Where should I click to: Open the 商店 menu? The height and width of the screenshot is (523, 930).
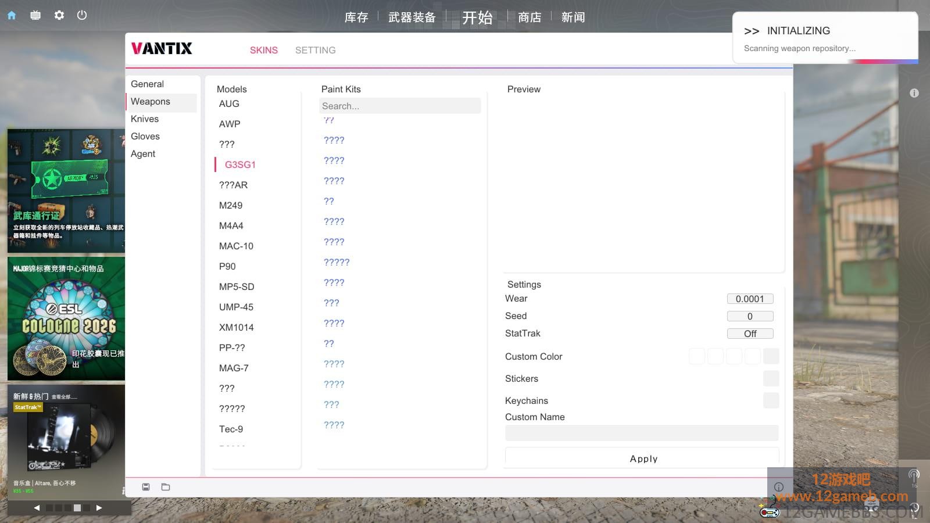click(530, 17)
